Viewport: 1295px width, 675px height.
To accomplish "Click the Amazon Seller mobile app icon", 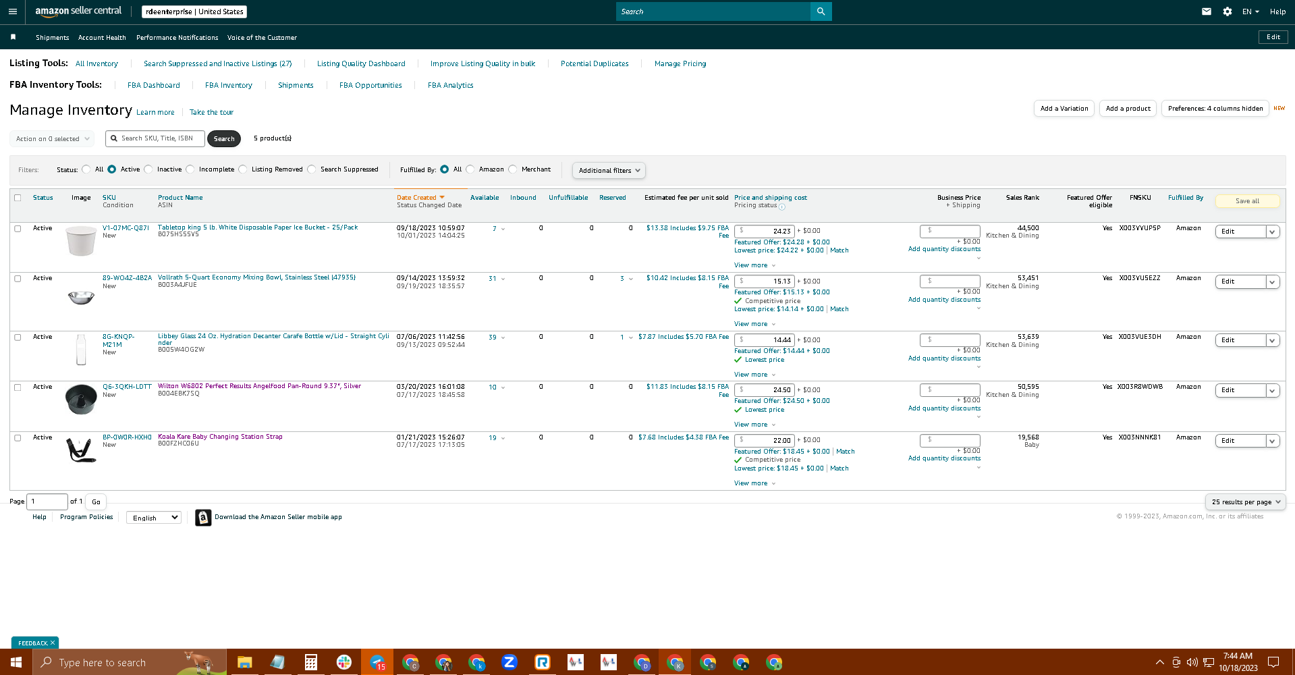I will 203,517.
